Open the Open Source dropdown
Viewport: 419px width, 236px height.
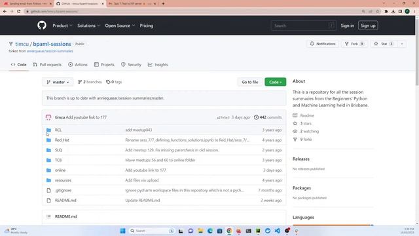[120, 26]
